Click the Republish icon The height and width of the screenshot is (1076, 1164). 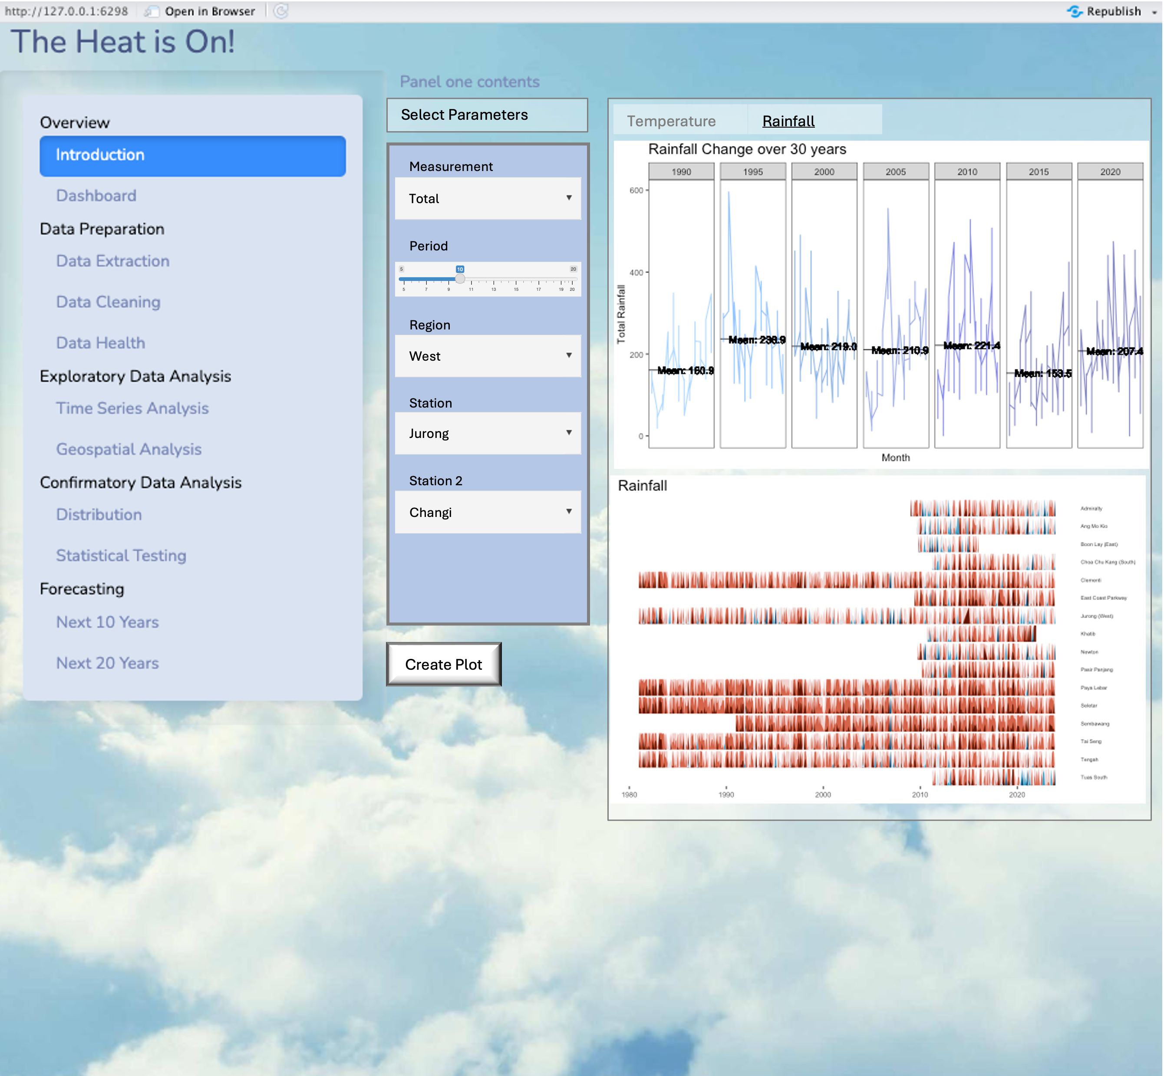[x=1074, y=11]
